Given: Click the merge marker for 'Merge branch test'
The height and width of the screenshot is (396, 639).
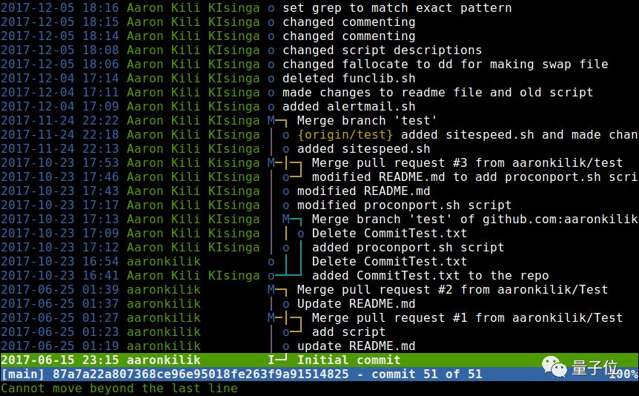Looking at the screenshot, I should pos(271,121).
